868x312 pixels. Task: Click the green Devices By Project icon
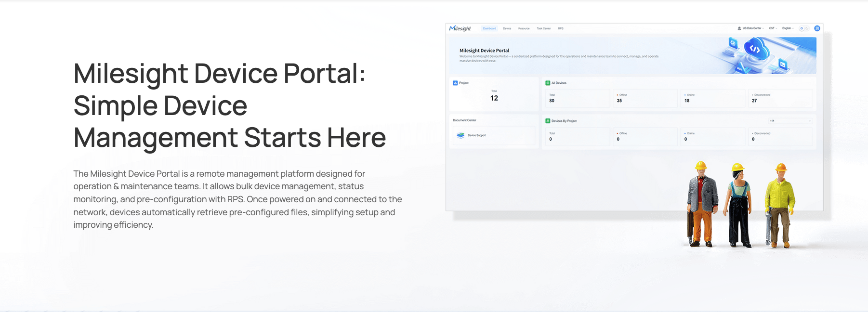point(548,121)
